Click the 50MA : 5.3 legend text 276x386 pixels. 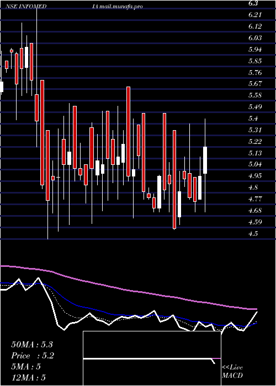click(x=32, y=345)
